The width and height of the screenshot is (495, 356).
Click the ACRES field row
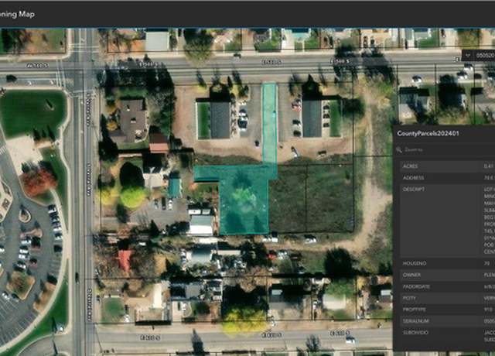point(447,166)
